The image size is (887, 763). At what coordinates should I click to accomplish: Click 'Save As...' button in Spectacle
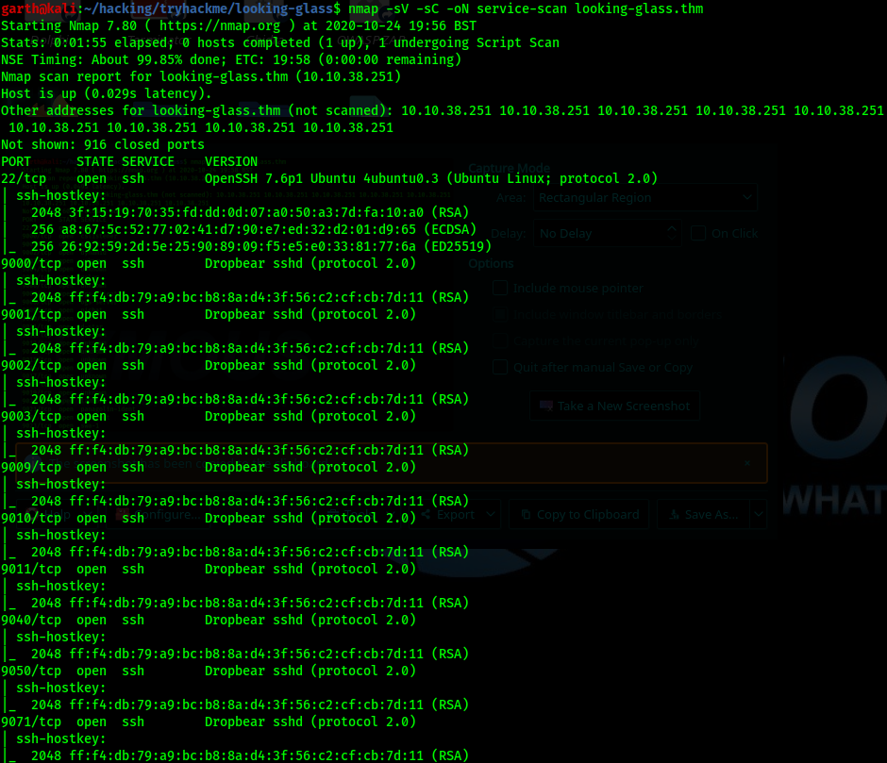click(x=704, y=514)
